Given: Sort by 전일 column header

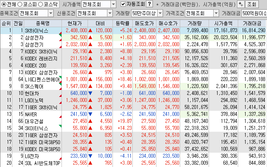Looking at the screenshot, I should coord(18,23).
